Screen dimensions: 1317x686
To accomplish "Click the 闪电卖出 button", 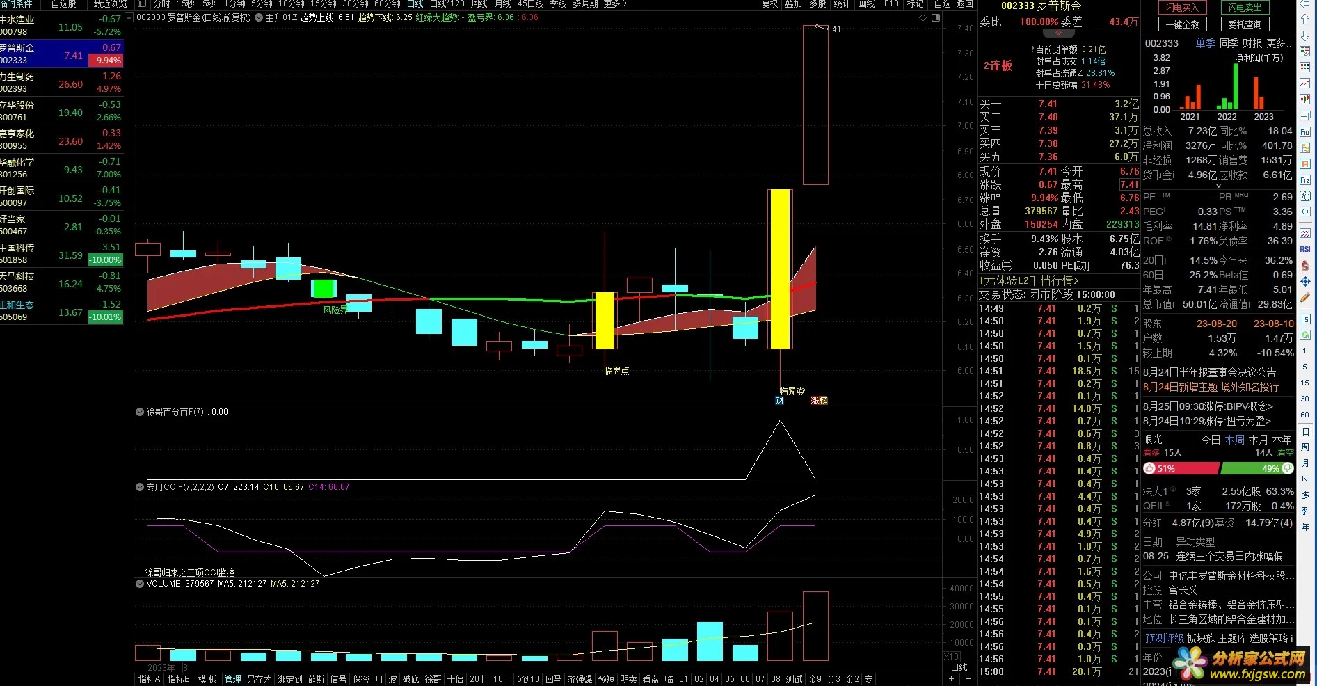I will click(x=1245, y=8).
